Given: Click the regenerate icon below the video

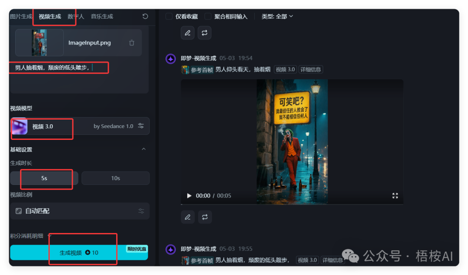Looking at the screenshot, I should pyautogui.click(x=205, y=217).
